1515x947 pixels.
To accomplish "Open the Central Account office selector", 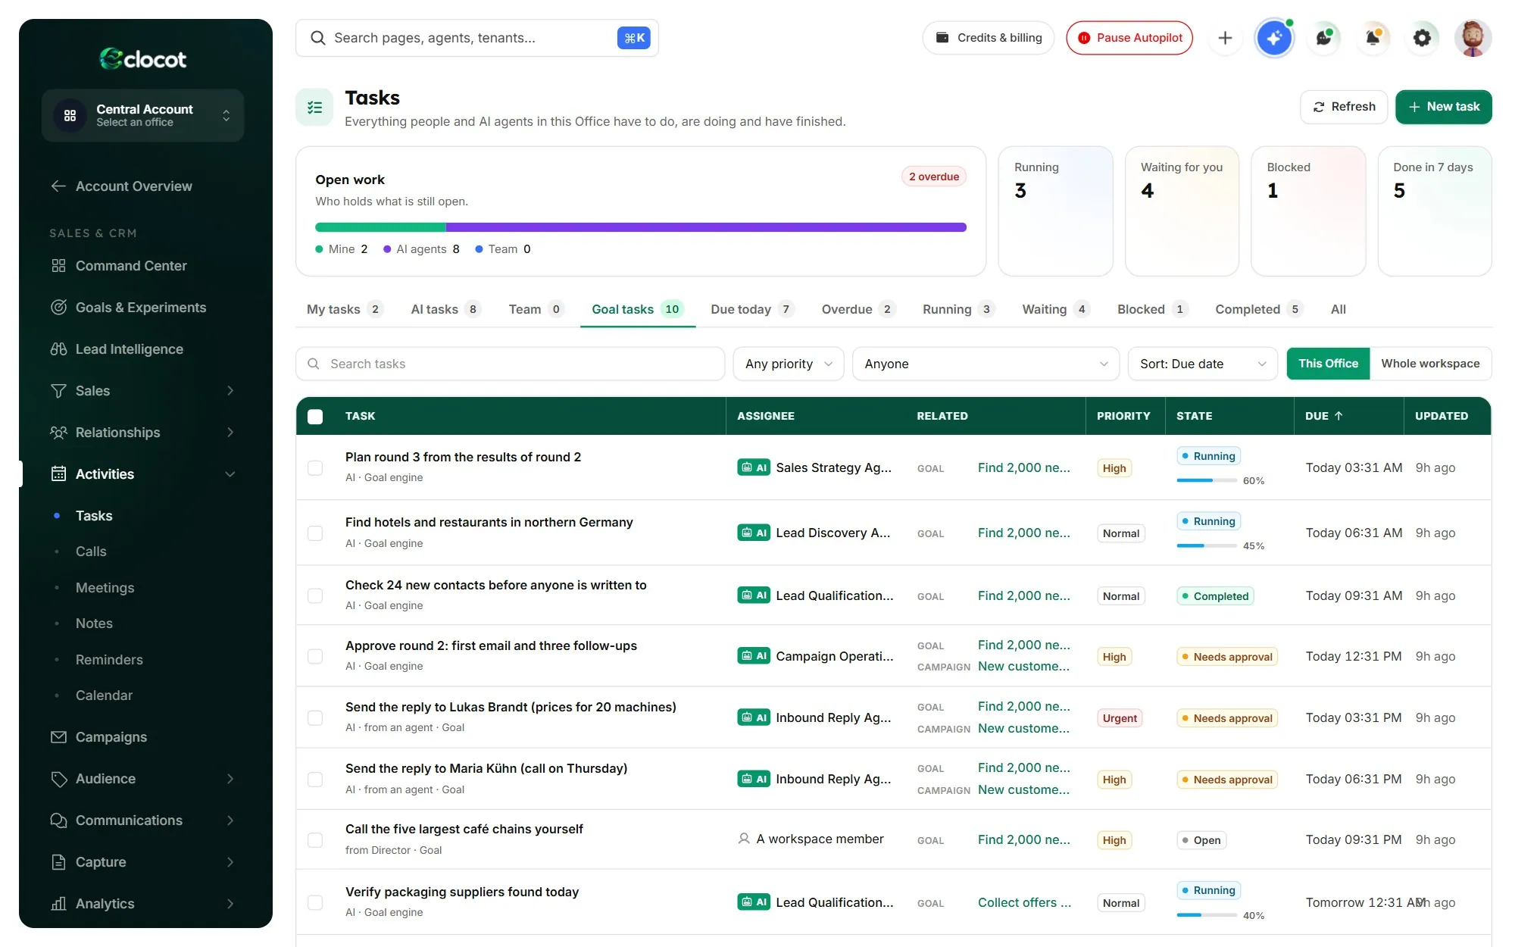I will click(x=143, y=115).
